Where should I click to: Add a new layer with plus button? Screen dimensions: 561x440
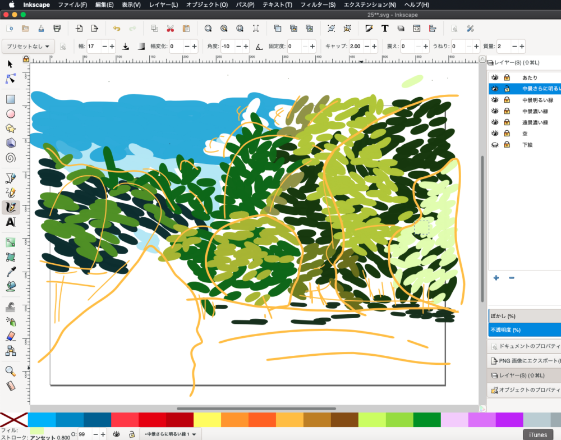[496, 278]
